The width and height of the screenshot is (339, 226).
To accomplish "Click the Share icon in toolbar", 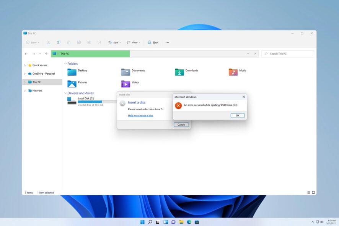I will pyautogui.click(x=89, y=43).
